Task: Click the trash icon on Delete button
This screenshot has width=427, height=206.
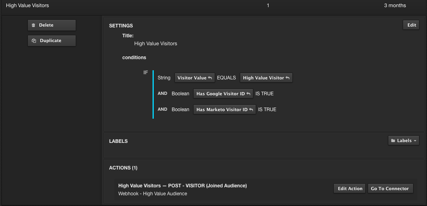Action: 34,25
